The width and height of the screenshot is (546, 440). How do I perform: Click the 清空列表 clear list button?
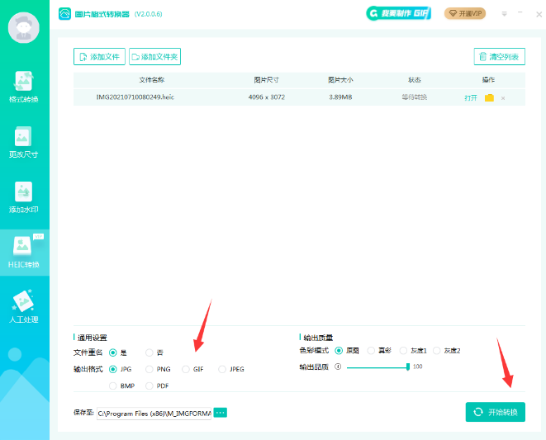coord(500,57)
